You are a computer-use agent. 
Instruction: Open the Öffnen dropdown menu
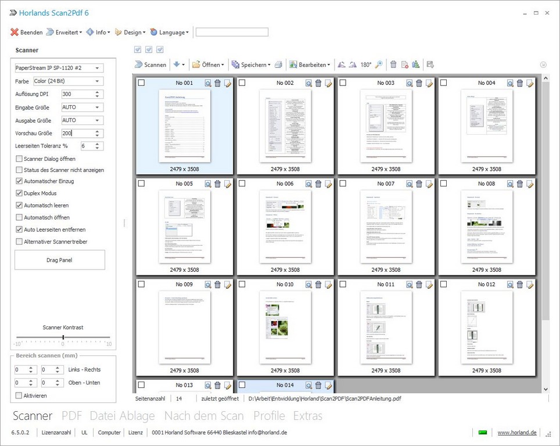[x=208, y=64]
